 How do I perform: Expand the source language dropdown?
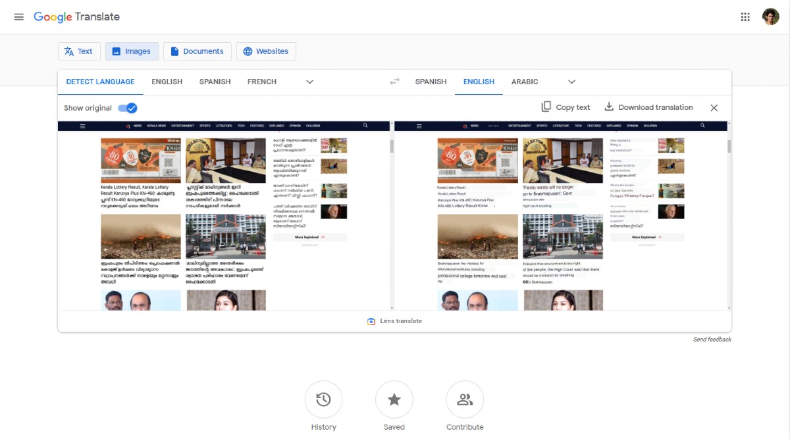pos(309,81)
